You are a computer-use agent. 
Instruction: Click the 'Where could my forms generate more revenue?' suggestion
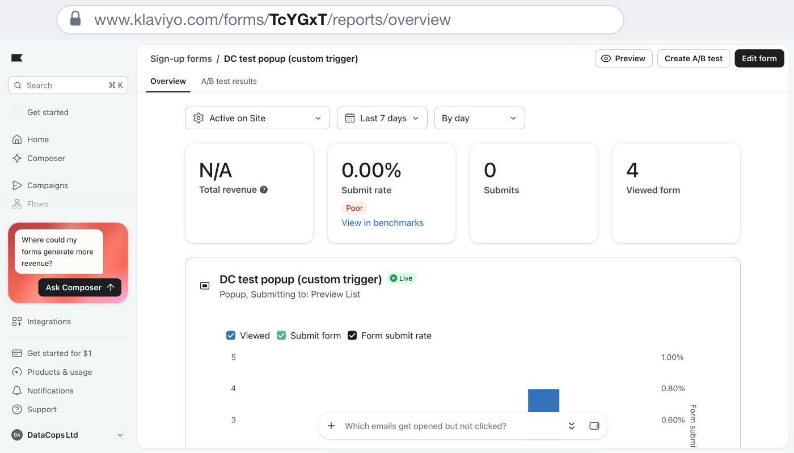pos(58,252)
